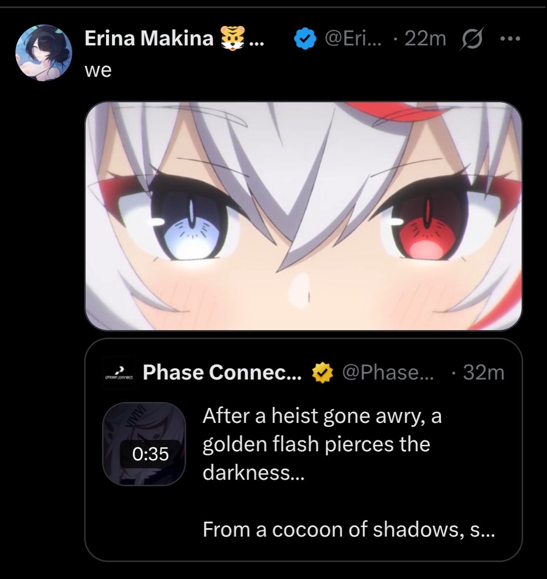This screenshot has width=547, height=579.
Task: Open the Phase Connect logo avatar
Action: click(x=119, y=372)
